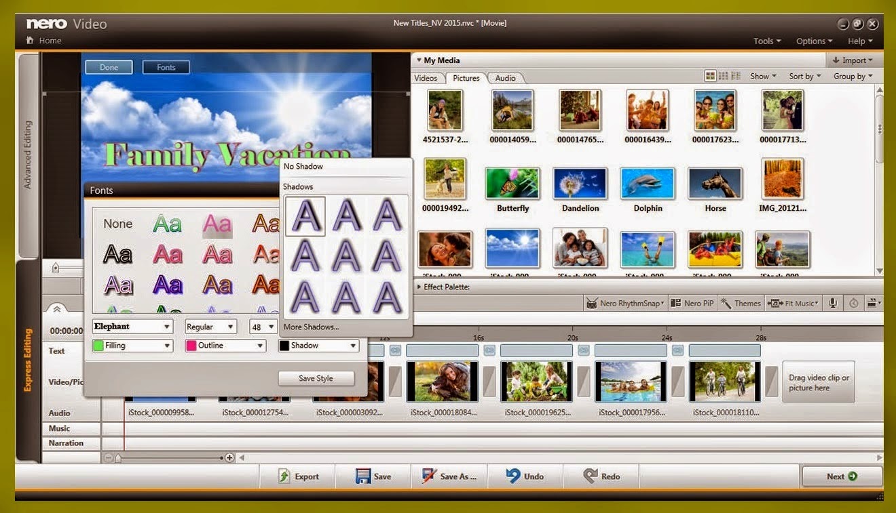Open the clapperboard options icon

[x=874, y=303]
